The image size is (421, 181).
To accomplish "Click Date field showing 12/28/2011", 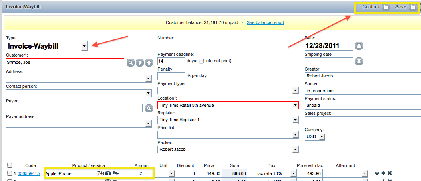I will (x=329, y=46).
